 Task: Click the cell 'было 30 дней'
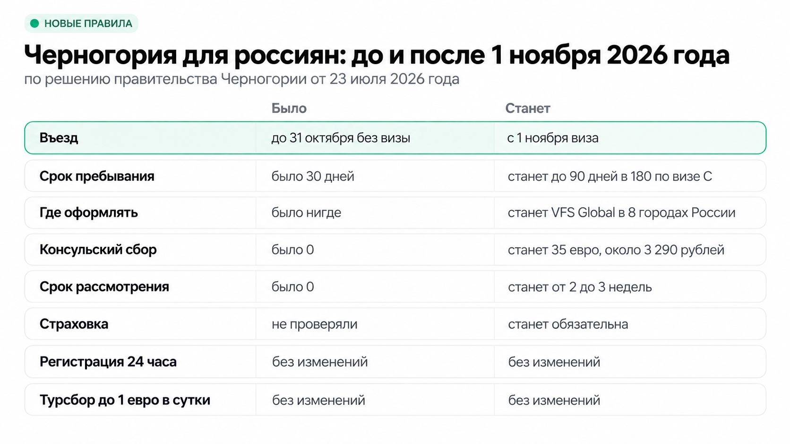coord(313,176)
